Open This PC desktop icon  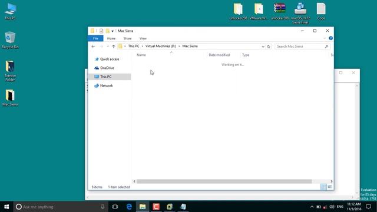click(x=11, y=11)
